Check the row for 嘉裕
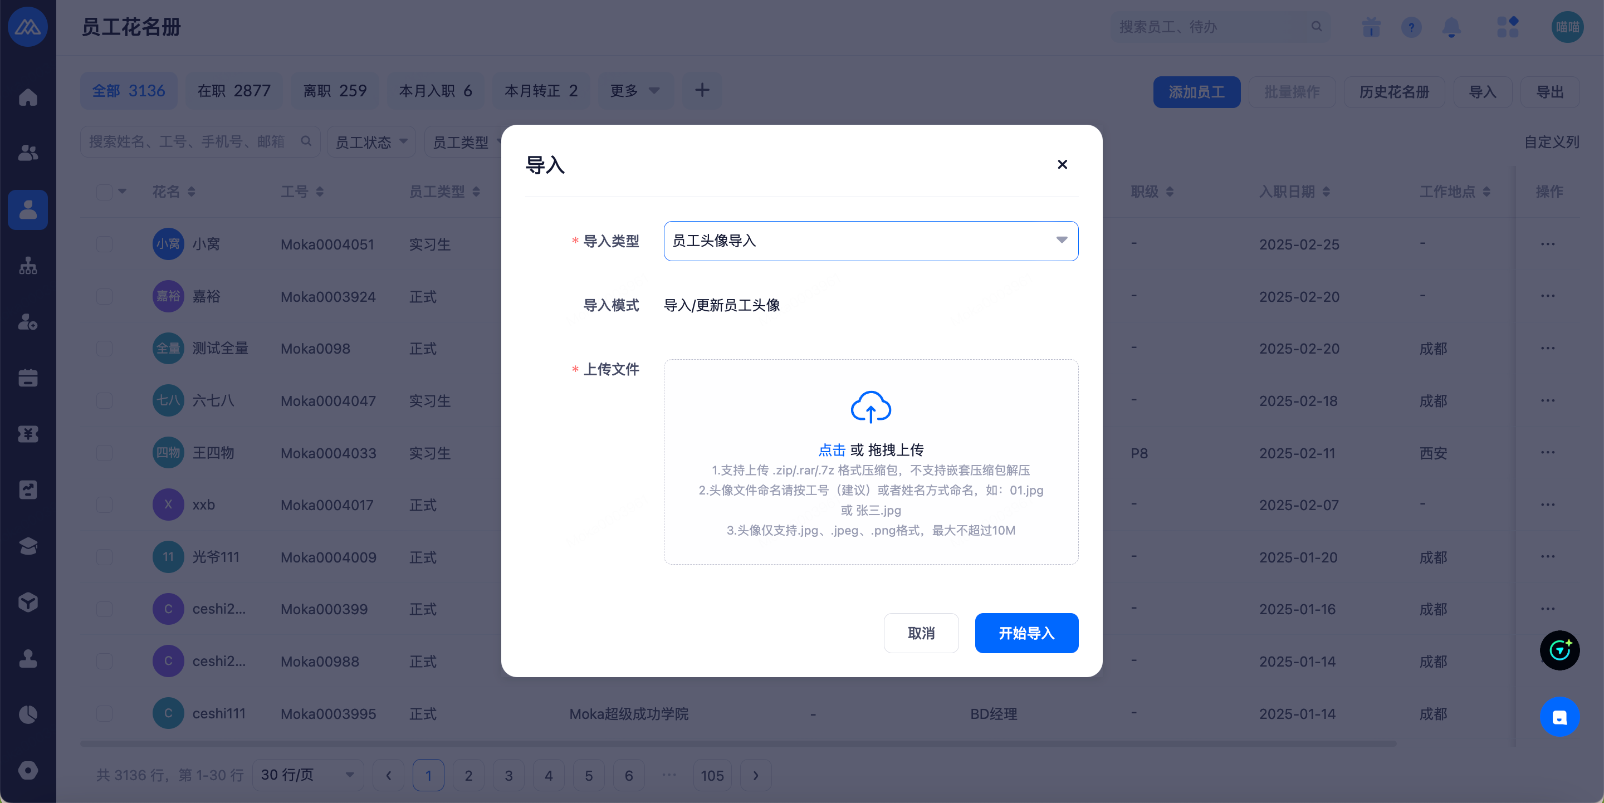This screenshot has width=1604, height=803. [104, 296]
